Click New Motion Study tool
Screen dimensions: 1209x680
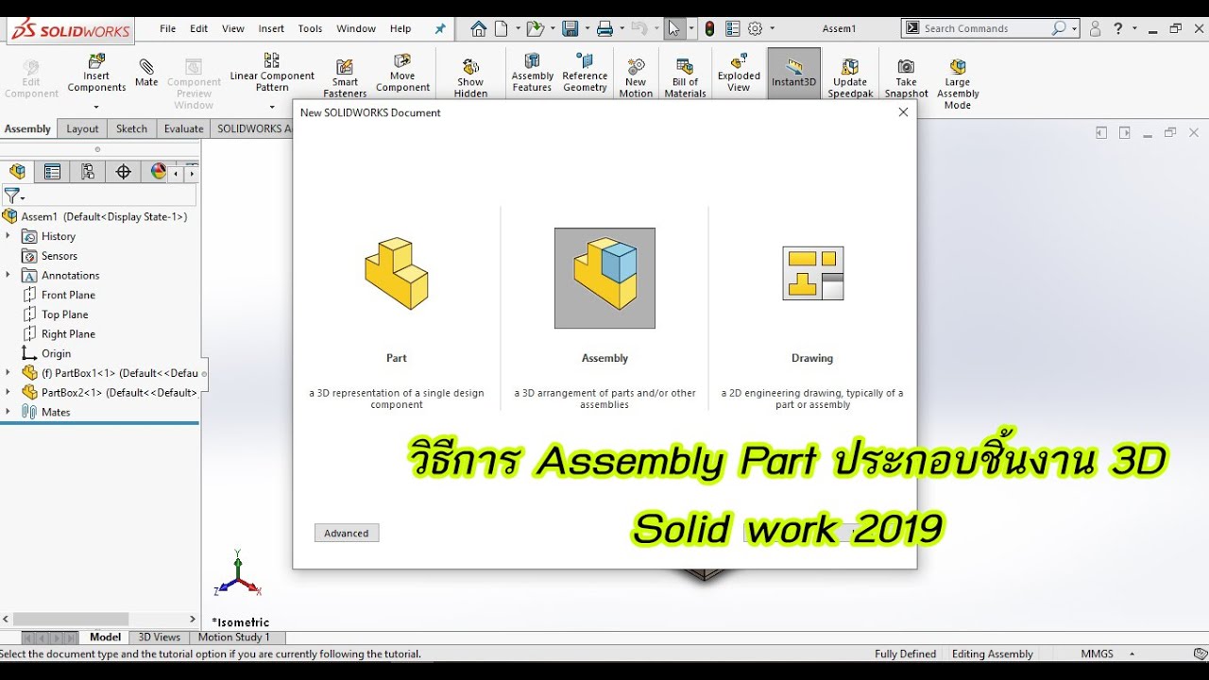[x=636, y=77]
